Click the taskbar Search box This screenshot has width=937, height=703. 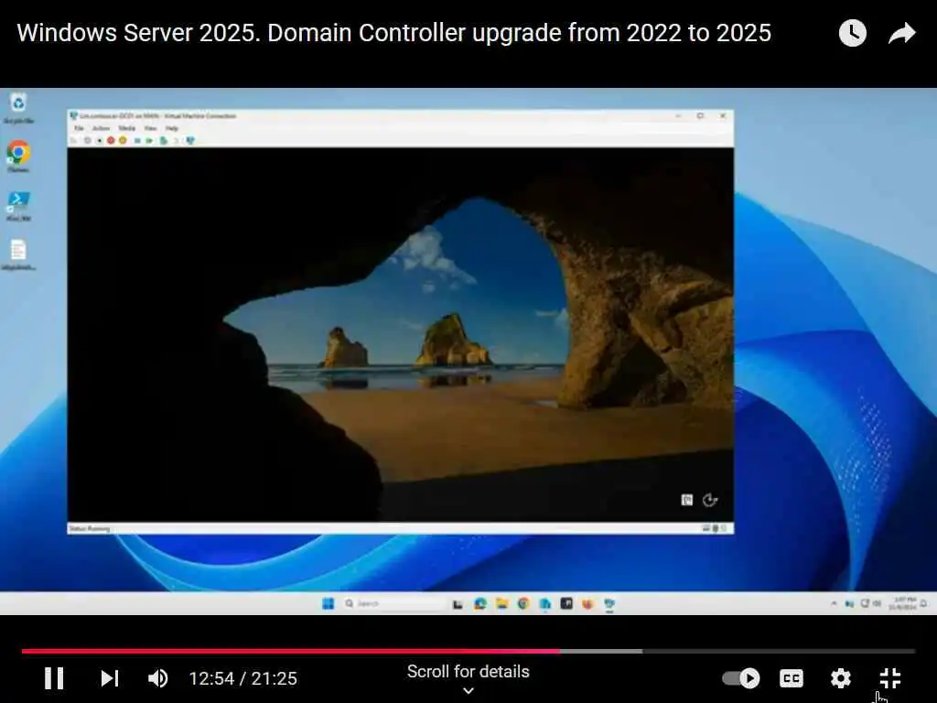(x=393, y=604)
